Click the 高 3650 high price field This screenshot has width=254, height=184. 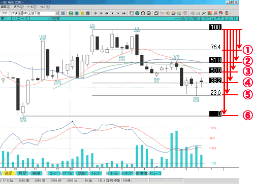pyautogui.click(x=34, y=180)
